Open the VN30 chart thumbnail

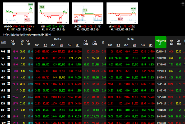[122, 13]
